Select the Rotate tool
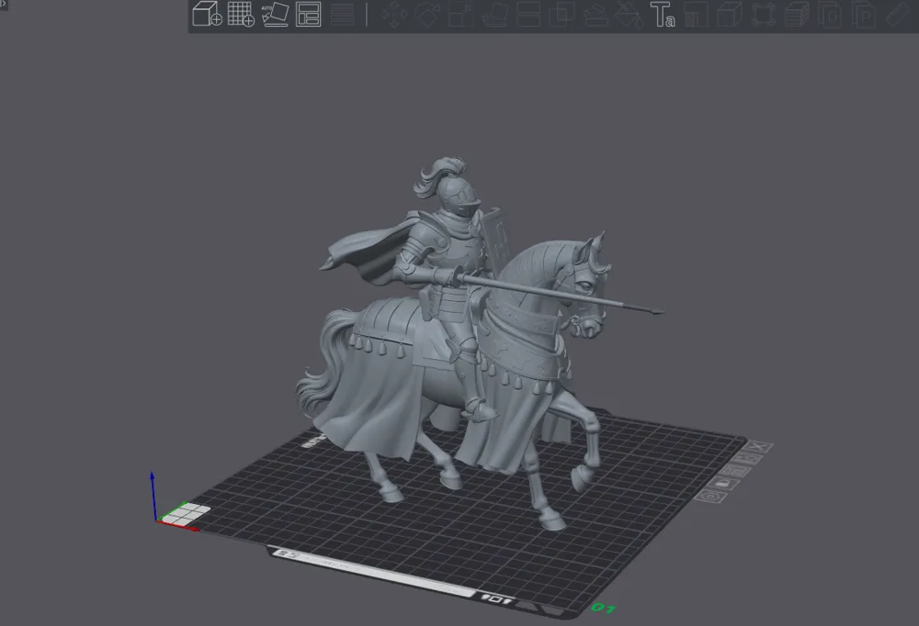The height and width of the screenshot is (626, 919). click(x=426, y=16)
